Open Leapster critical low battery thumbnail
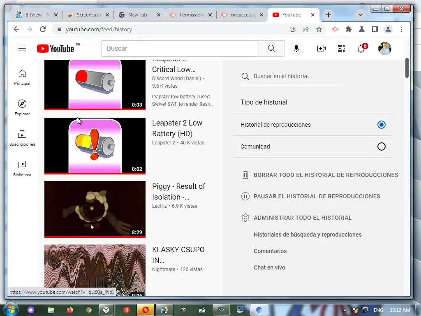 95,85
